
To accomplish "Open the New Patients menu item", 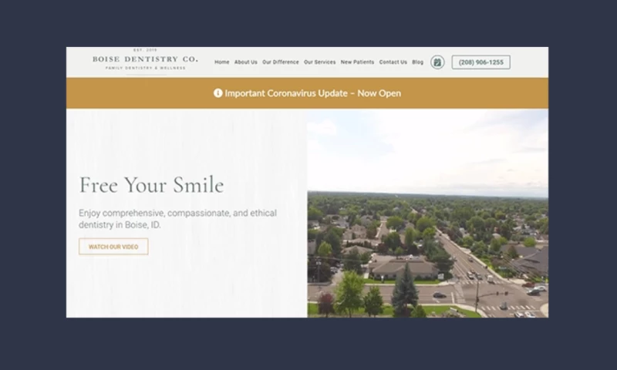I will pos(357,62).
